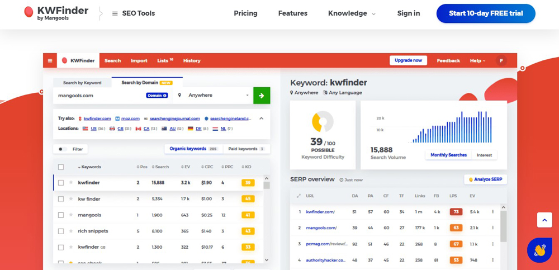The image size is (559, 270).
Task: Select the Paid keywords tab
Action: [247, 149]
